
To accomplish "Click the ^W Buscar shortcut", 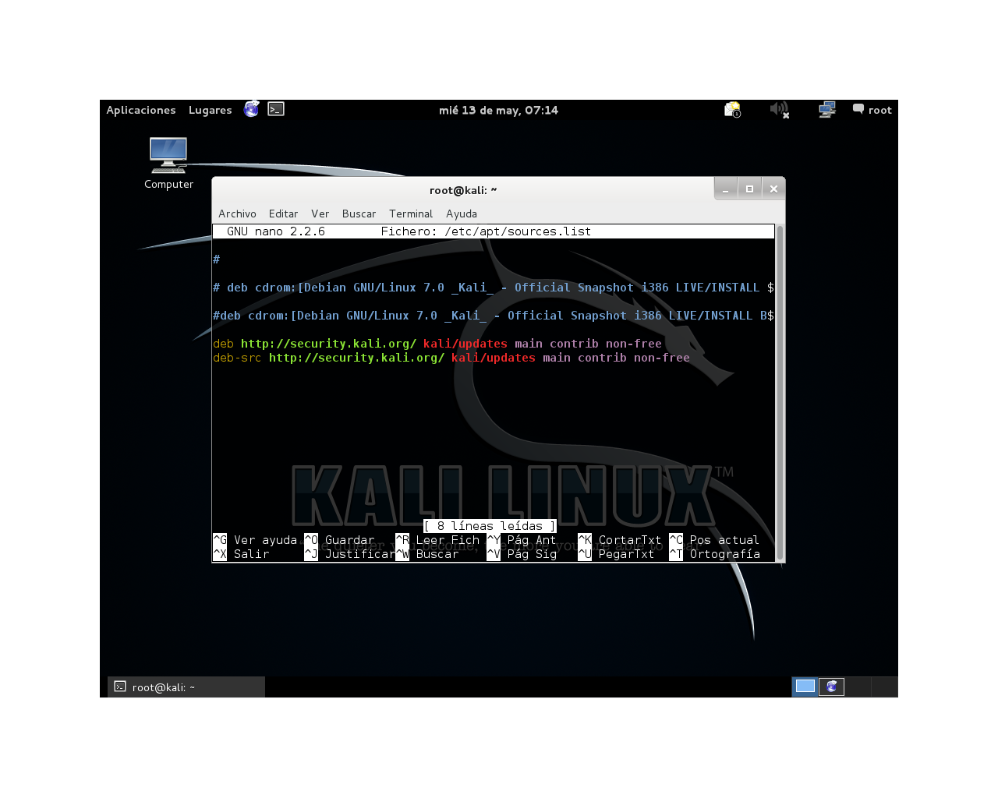I will tap(427, 554).
